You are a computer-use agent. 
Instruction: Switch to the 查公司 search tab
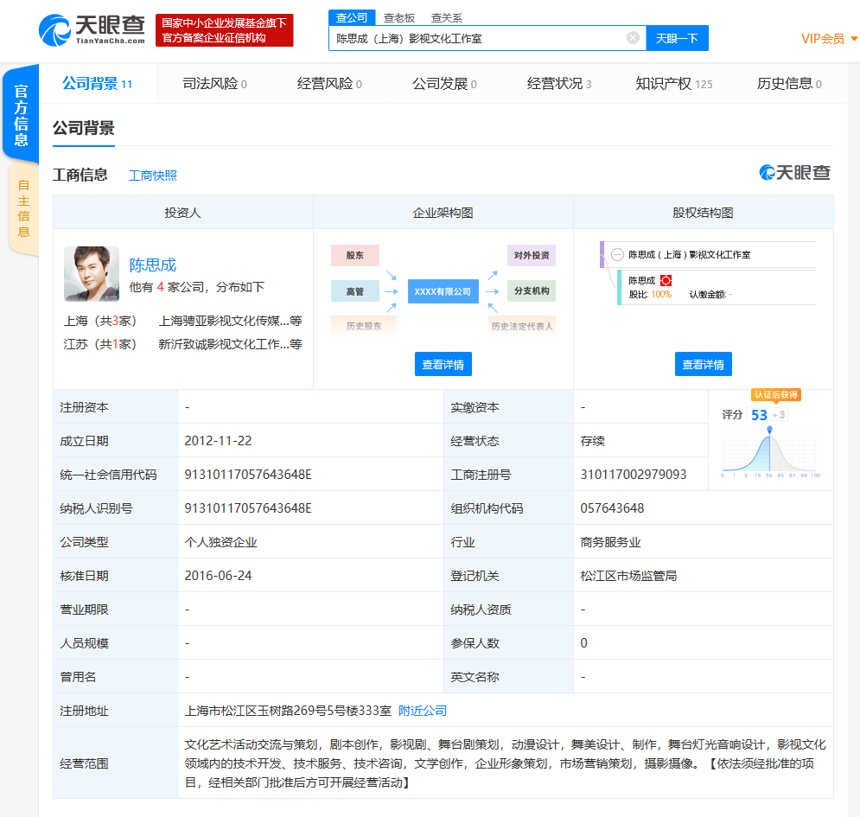point(352,17)
